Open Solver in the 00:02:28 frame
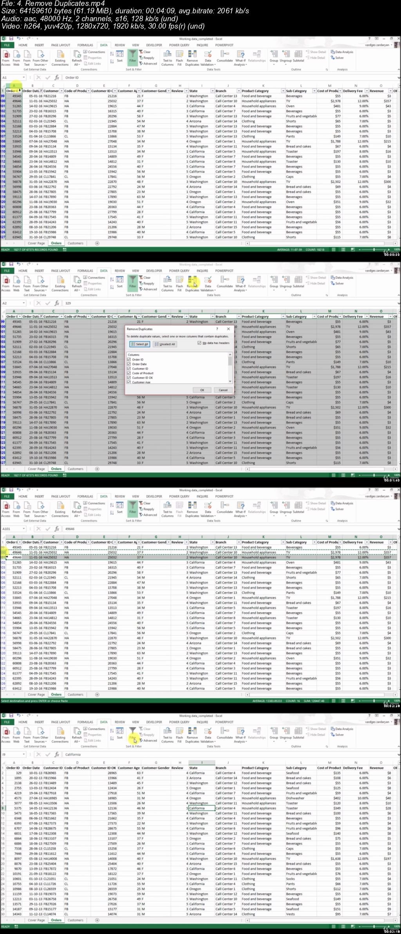Image resolution: width=401 pixels, height=934 pixels. click(x=337, y=509)
